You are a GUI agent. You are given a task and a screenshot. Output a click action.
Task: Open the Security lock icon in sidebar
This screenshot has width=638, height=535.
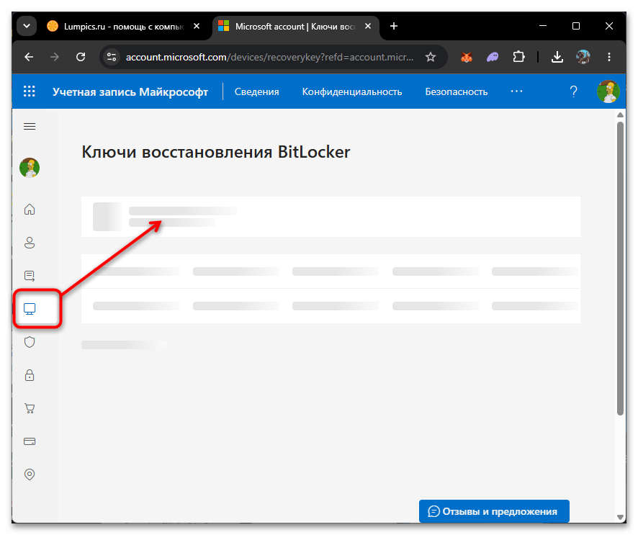30,375
